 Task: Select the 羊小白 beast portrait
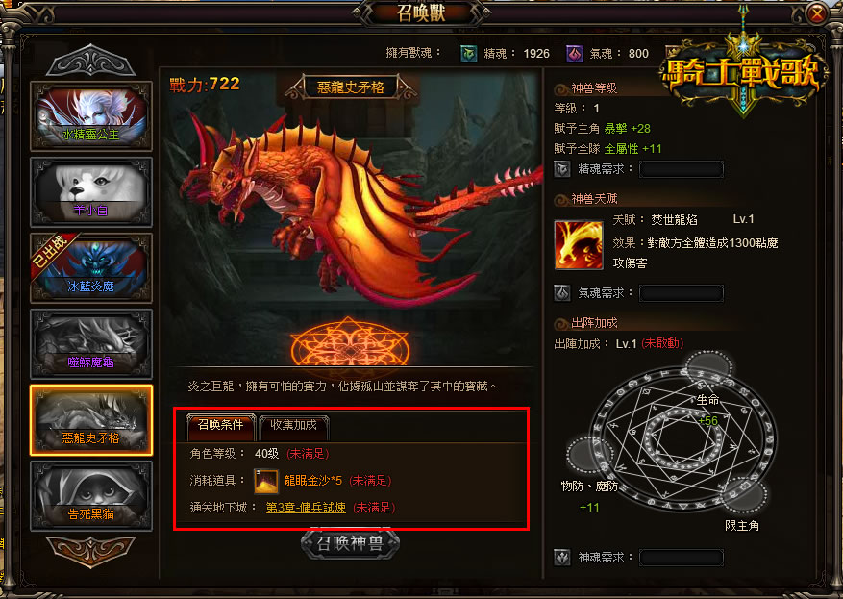pos(91,192)
